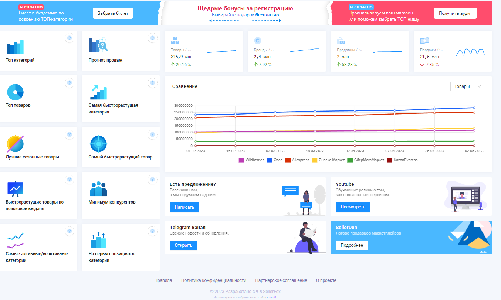Click the Ozon data point at 02.05.2023
This screenshot has width=501, height=300.
474,108
